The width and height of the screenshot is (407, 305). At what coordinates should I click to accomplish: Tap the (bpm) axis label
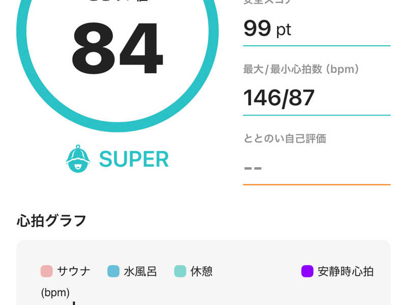coord(55,293)
